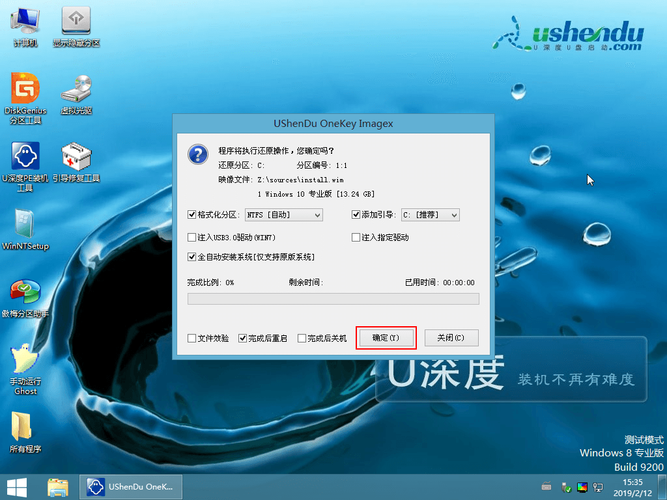Check the 文件效验 file verification option
Image resolution: width=667 pixels, height=500 pixels.
pos(192,338)
